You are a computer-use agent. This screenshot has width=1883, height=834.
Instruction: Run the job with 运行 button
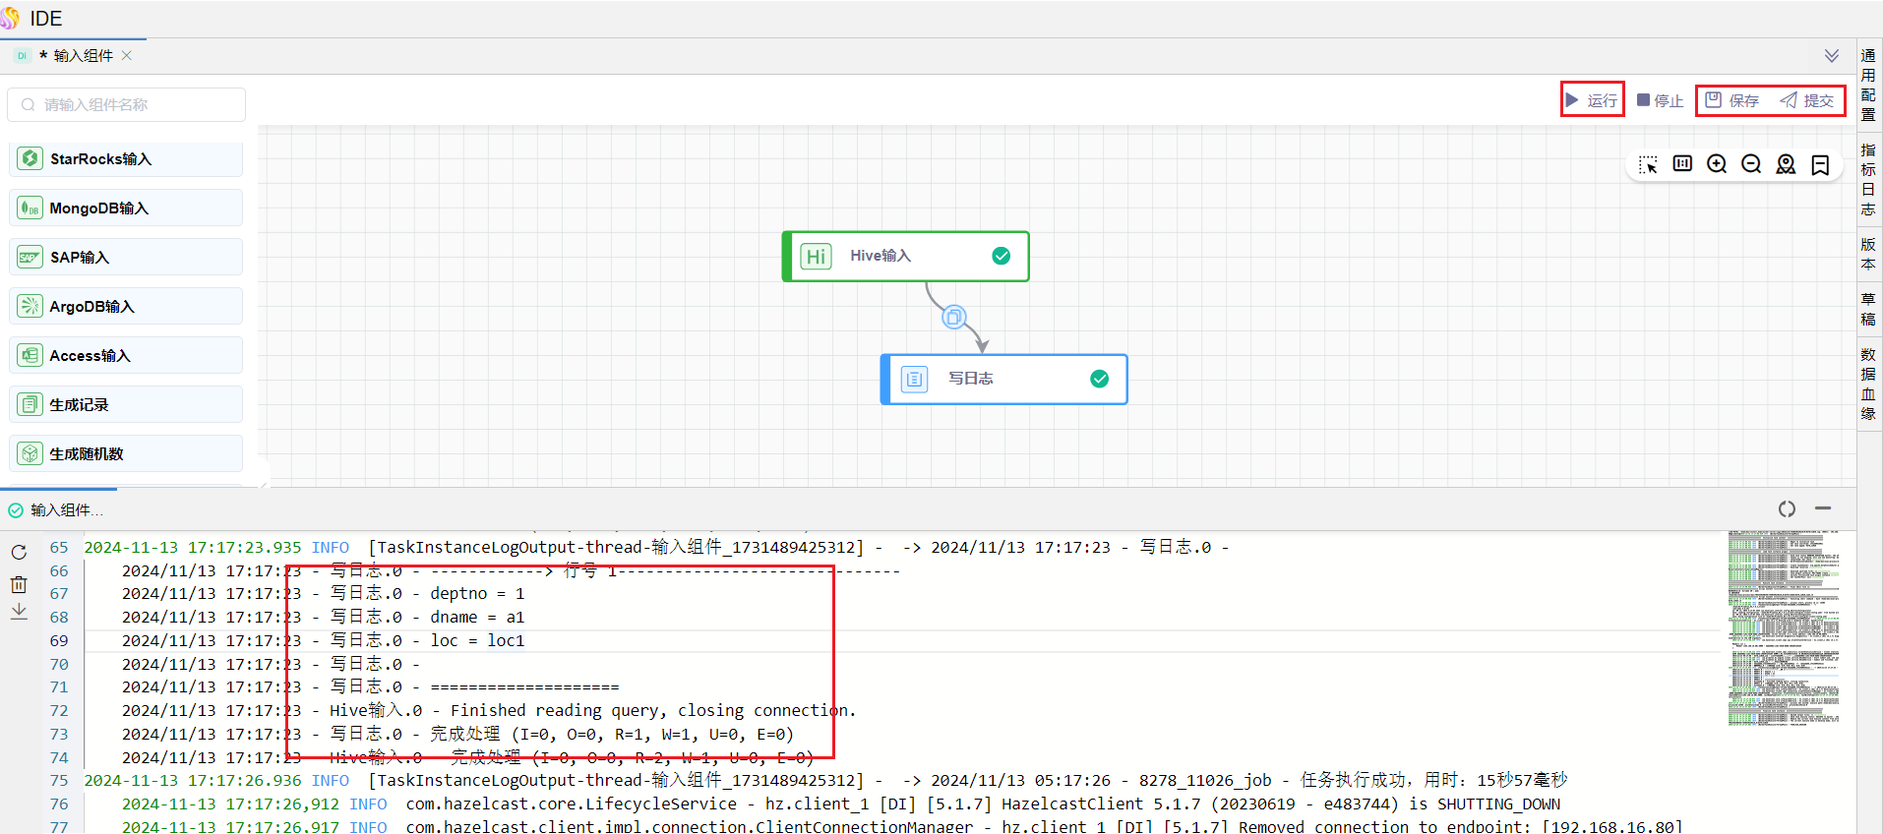(x=1592, y=100)
